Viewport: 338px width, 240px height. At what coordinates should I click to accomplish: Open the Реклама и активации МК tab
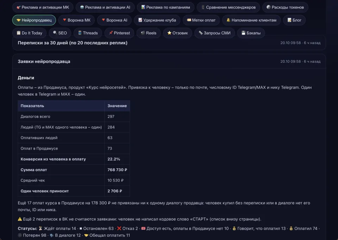click(43, 7)
